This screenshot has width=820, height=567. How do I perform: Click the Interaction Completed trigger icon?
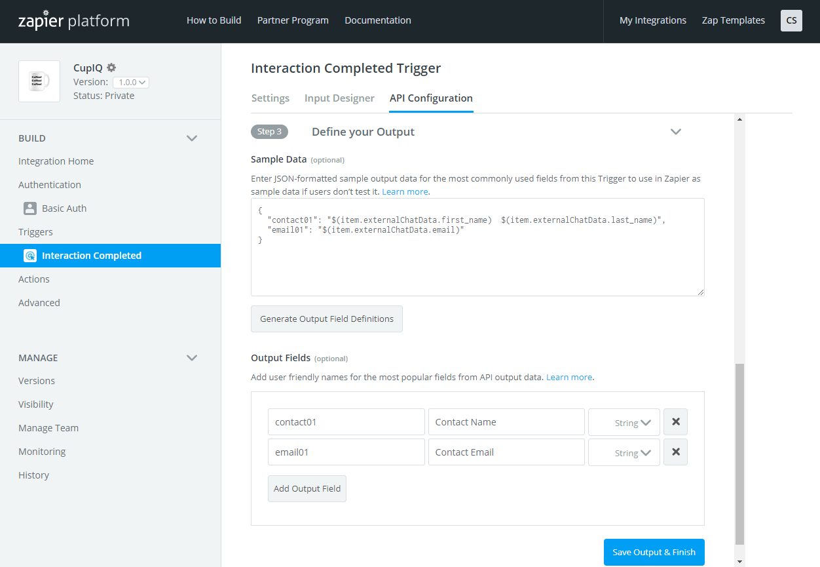click(x=29, y=256)
